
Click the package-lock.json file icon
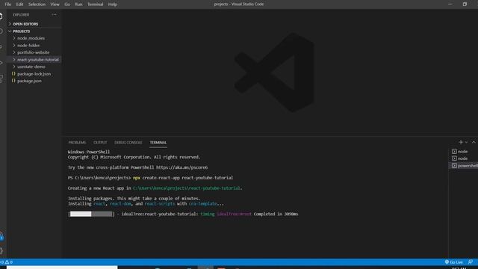coord(13,74)
